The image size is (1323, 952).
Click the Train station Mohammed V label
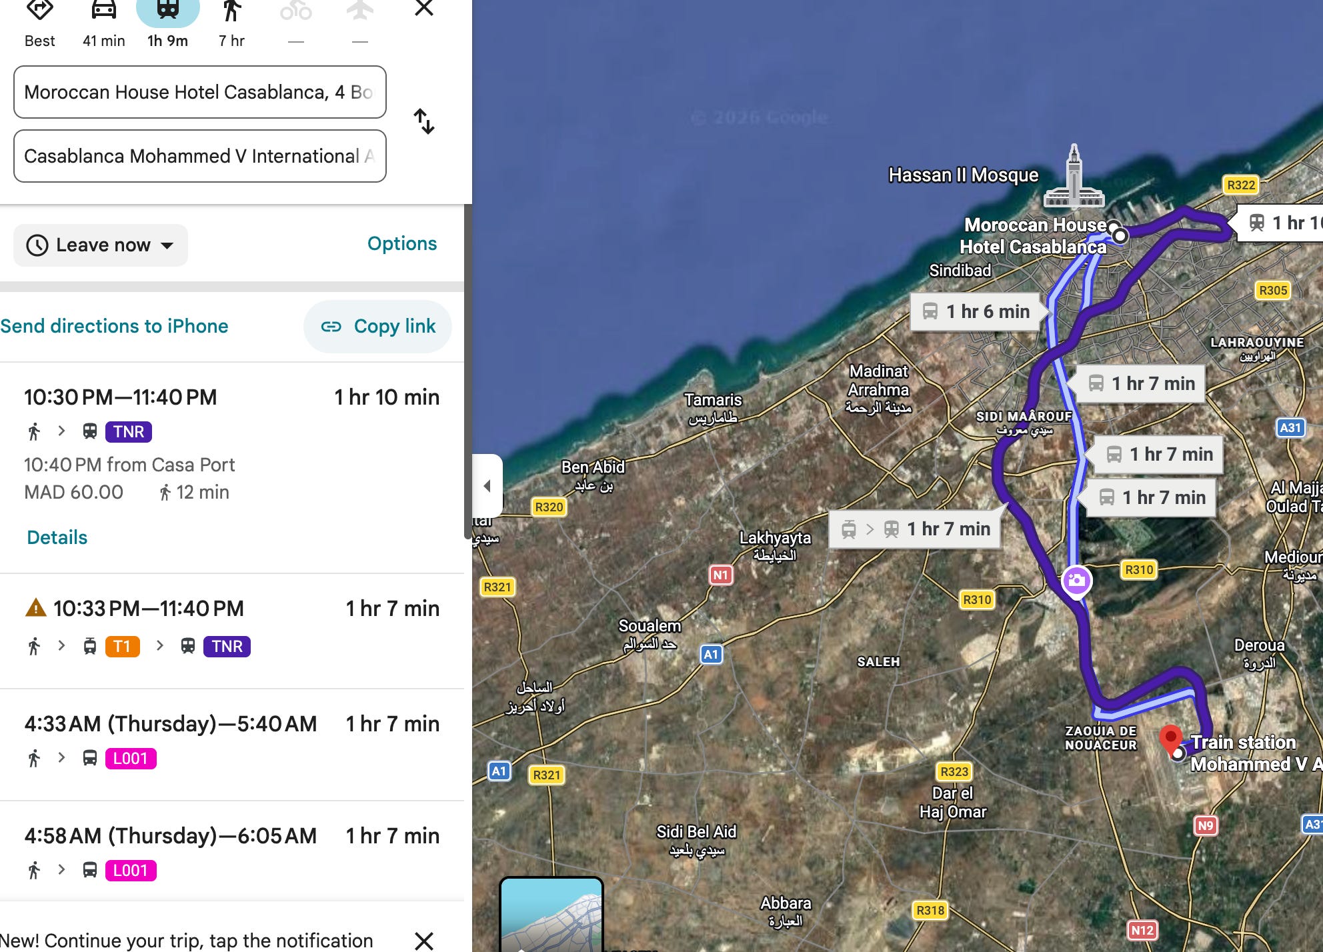1256,753
